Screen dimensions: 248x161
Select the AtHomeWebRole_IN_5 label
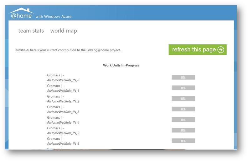tap(63, 133)
